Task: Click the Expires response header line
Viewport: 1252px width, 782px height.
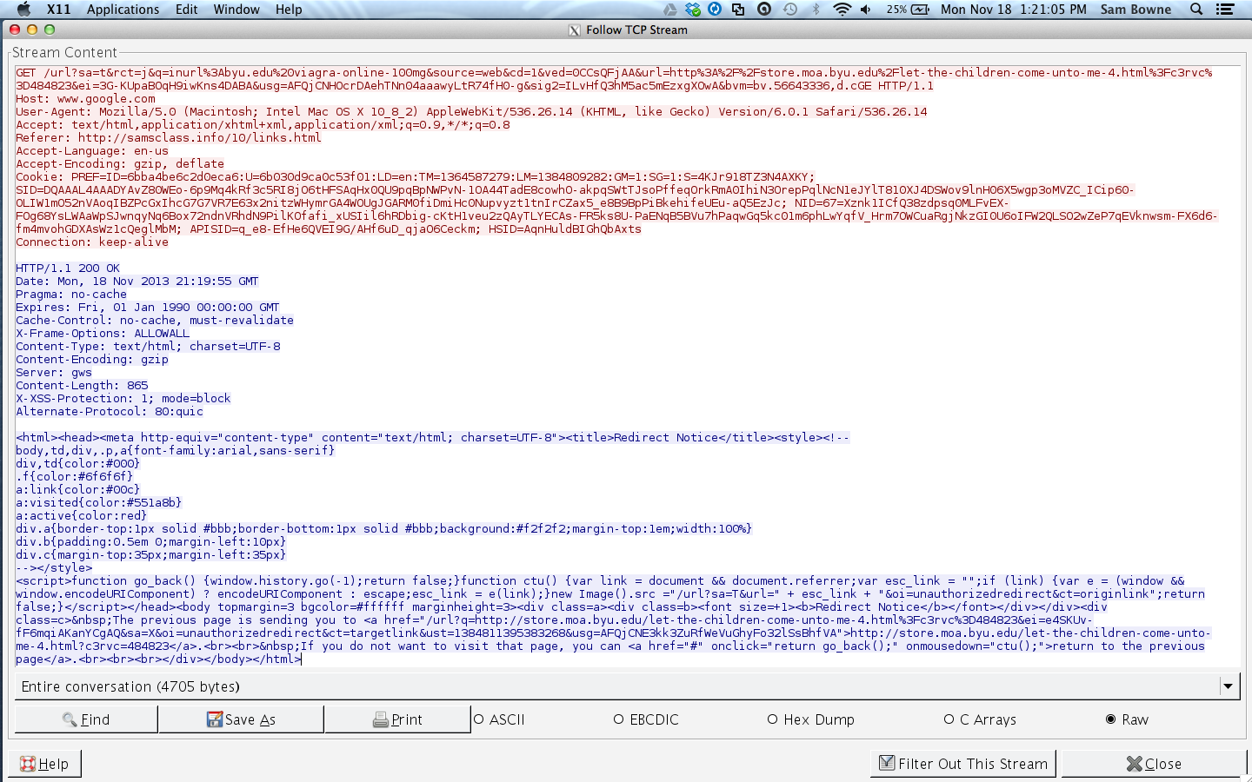Action: coord(148,308)
